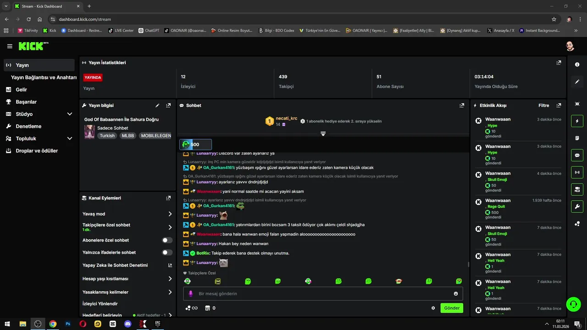Viewport: 587px width, 330px height.
Task: Open Yapay Zeka ile Sohbet Denetimi link
Action: click(x=127, y=265)
